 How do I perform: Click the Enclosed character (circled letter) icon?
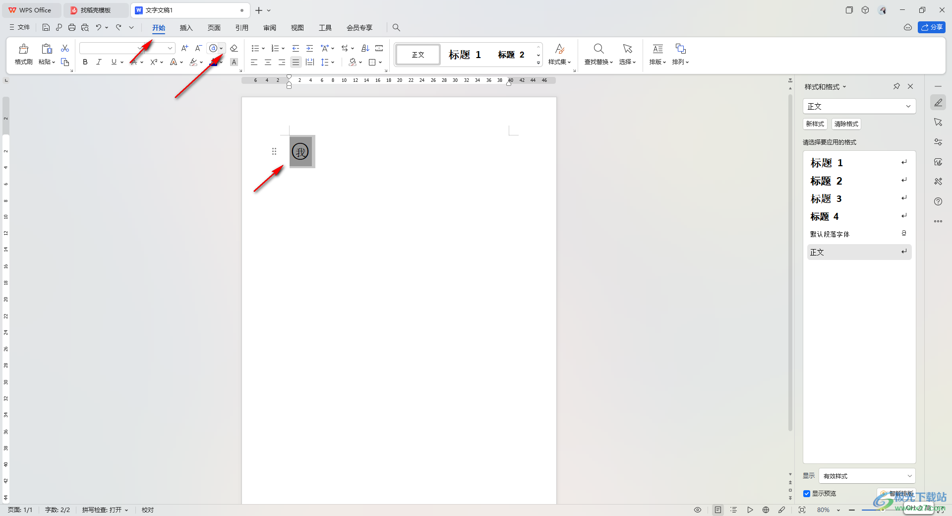click(213, 48)
